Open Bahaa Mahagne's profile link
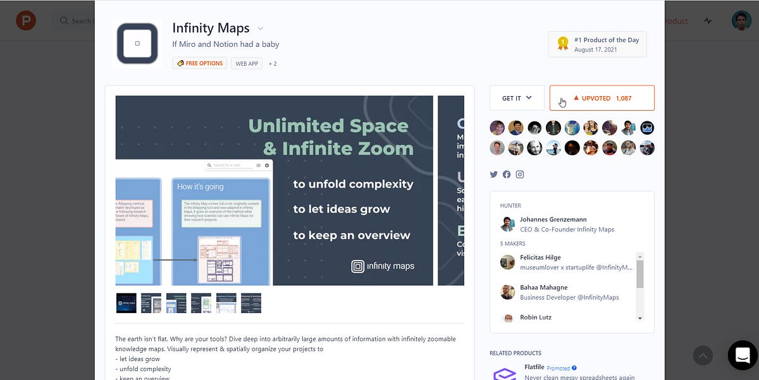This screenshot has width=759, height=380. tap(544, 288)
